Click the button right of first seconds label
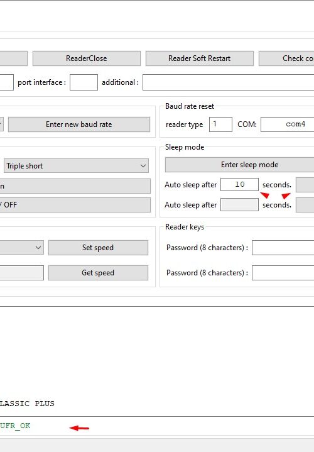314x452 pixels. pos(305,185)
